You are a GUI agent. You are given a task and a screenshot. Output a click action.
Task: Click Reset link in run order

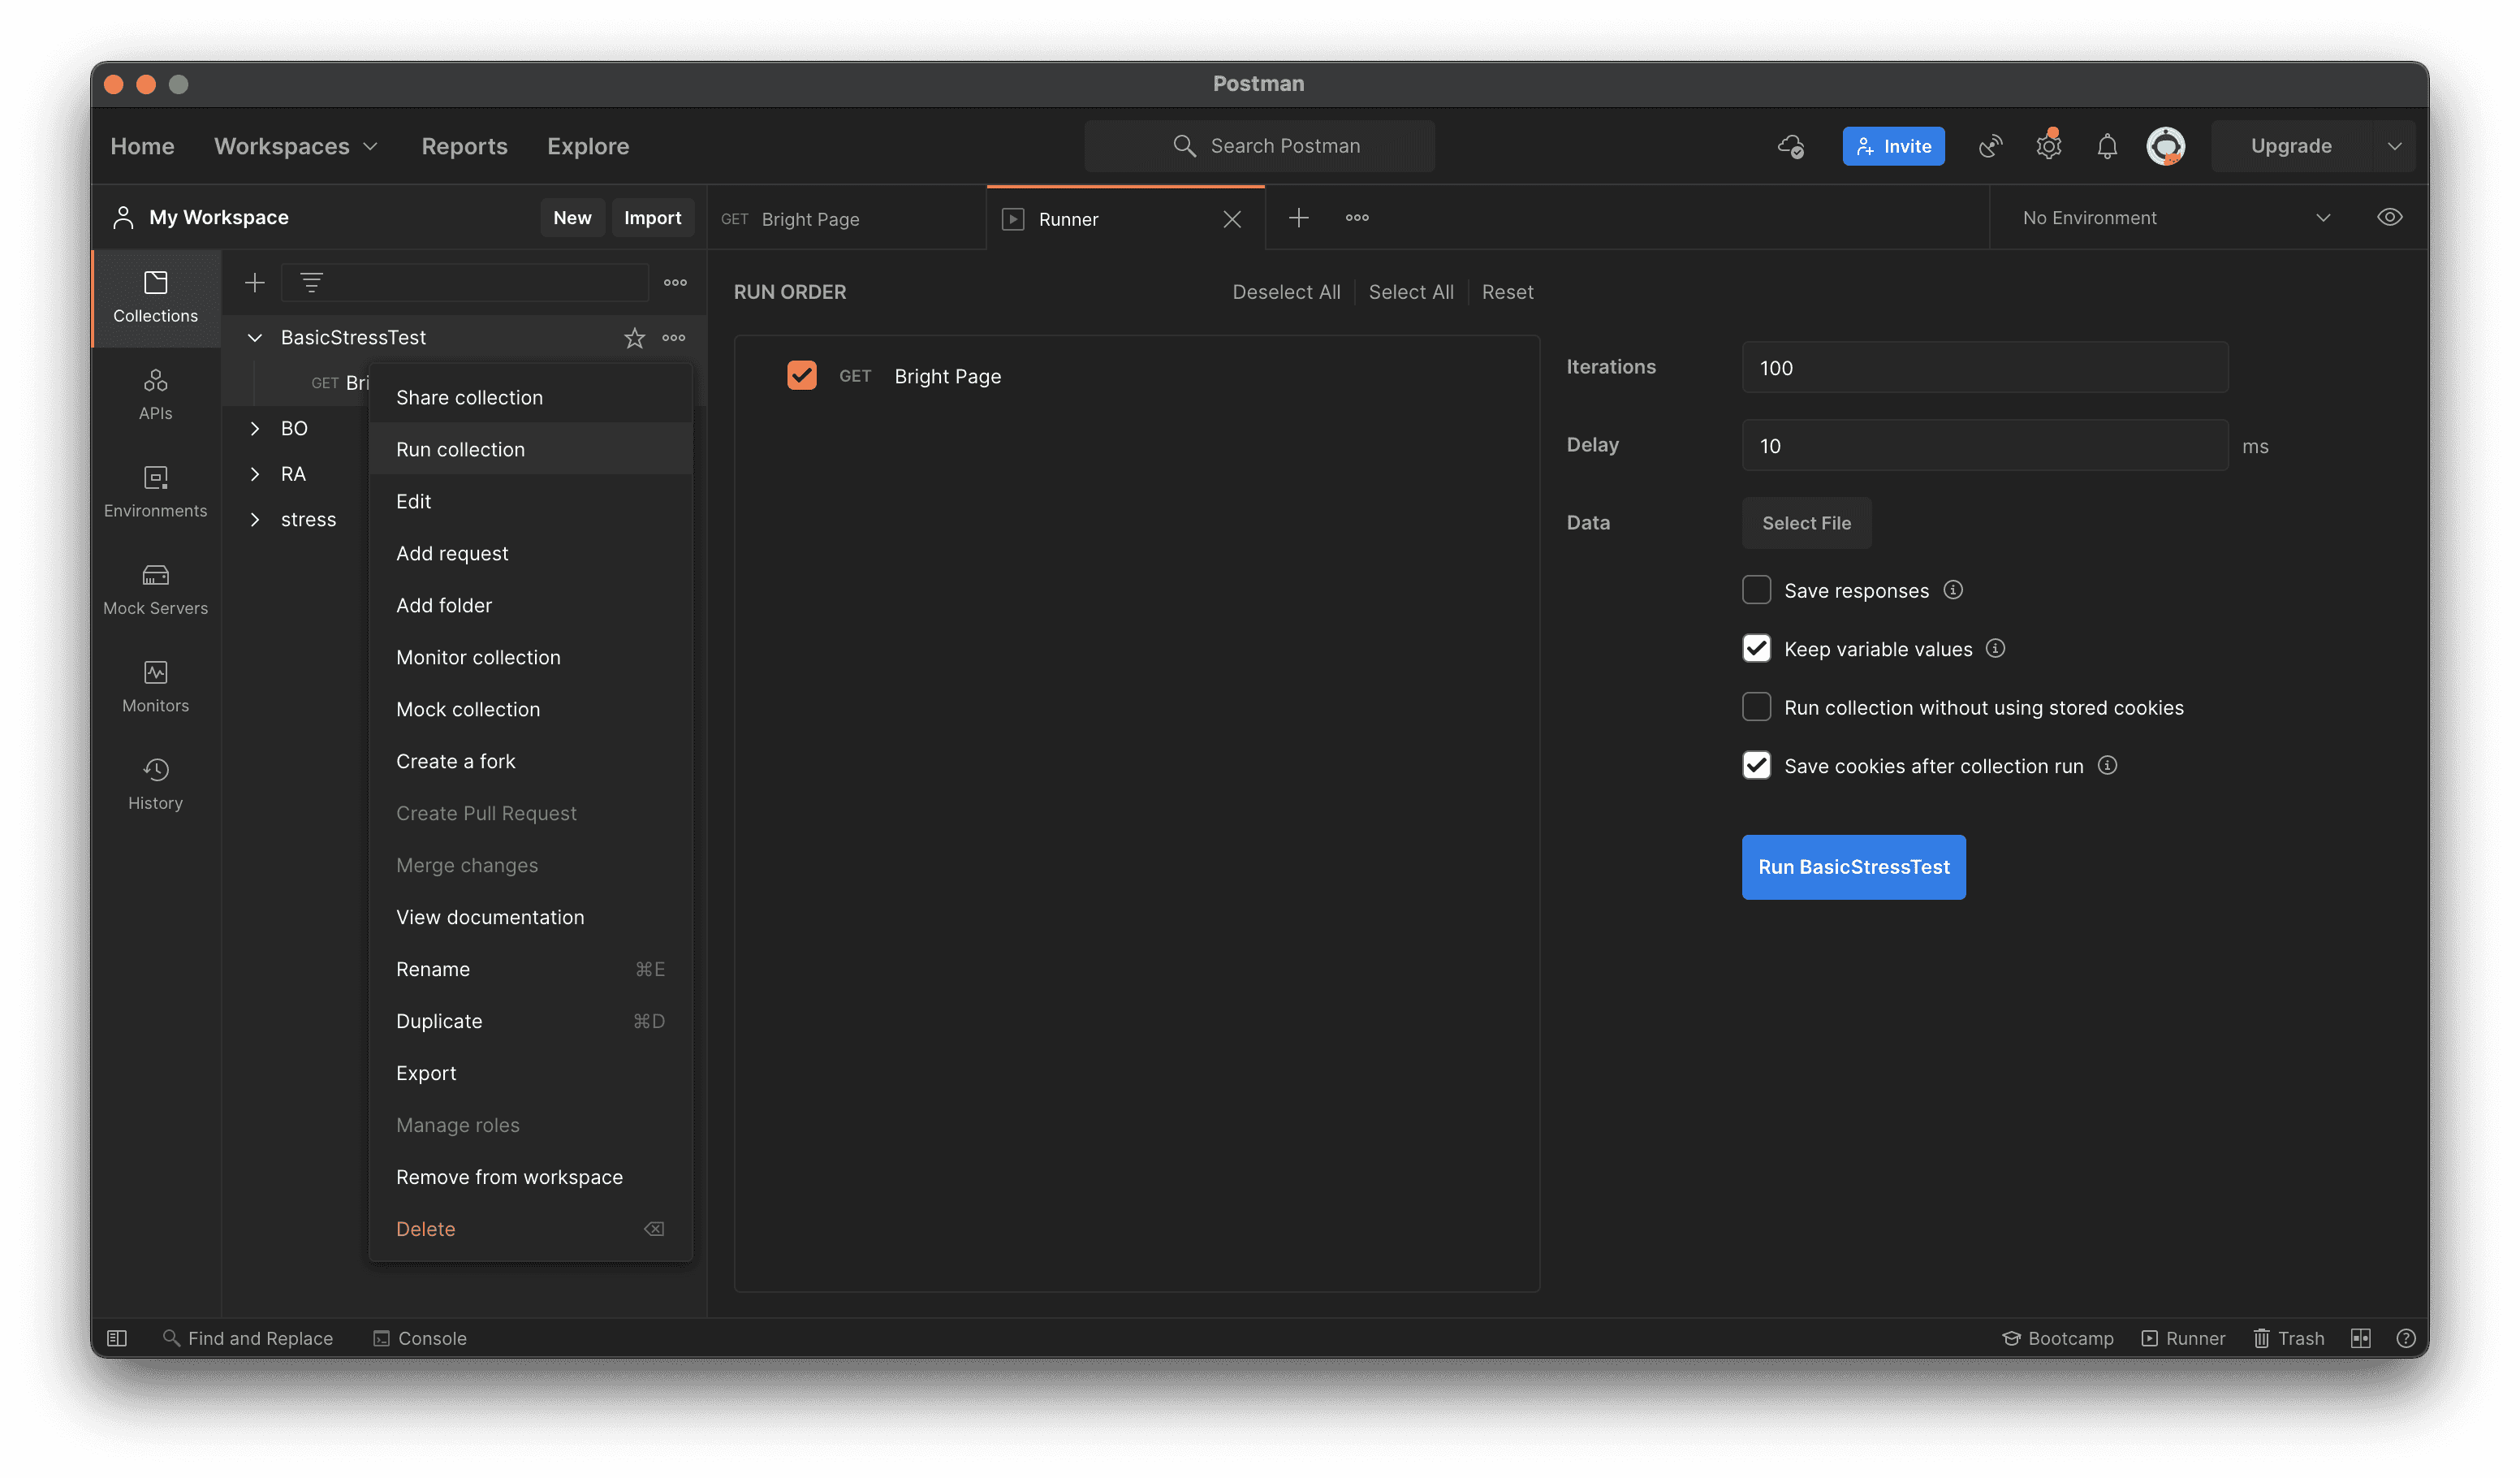pyautogui.click(x=1507, y=292)
